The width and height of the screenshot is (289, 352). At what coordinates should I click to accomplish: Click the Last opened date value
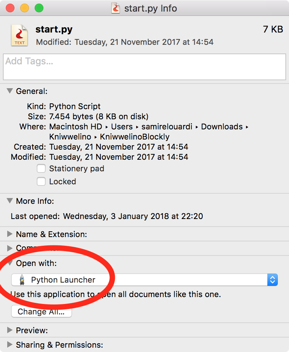[133, 216]
